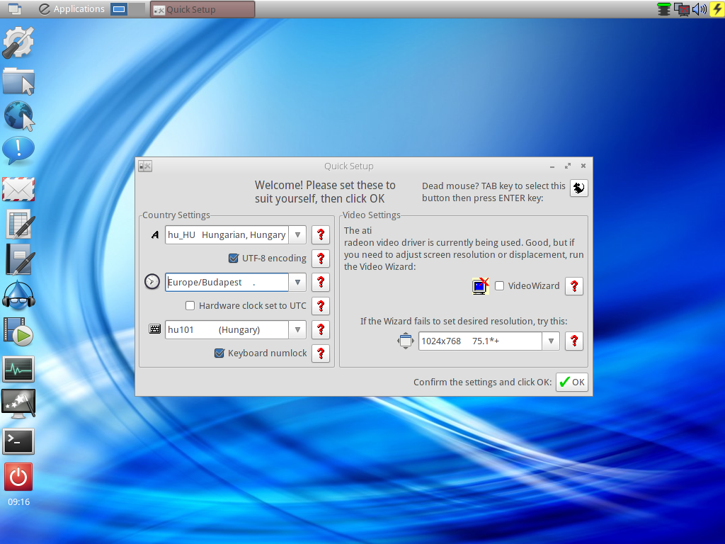Expand the hu_HU language dropdown
This screenshot has height=544, width=725.
[298, 235]
